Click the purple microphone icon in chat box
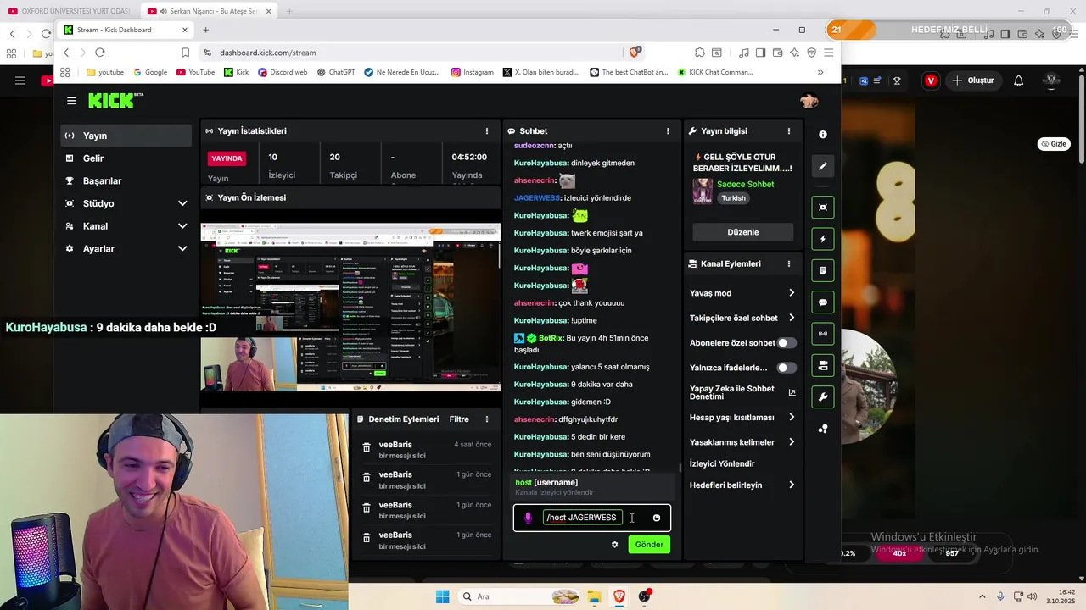Screen dimensions: 1086x610 point(528,518)
